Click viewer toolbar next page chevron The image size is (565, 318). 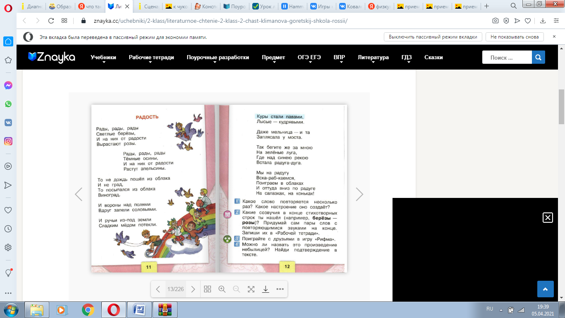point(193,289)
